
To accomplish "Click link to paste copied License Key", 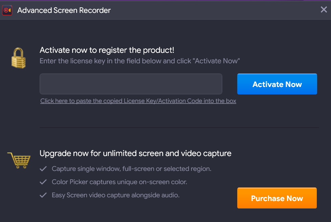I will pos(138,101).
